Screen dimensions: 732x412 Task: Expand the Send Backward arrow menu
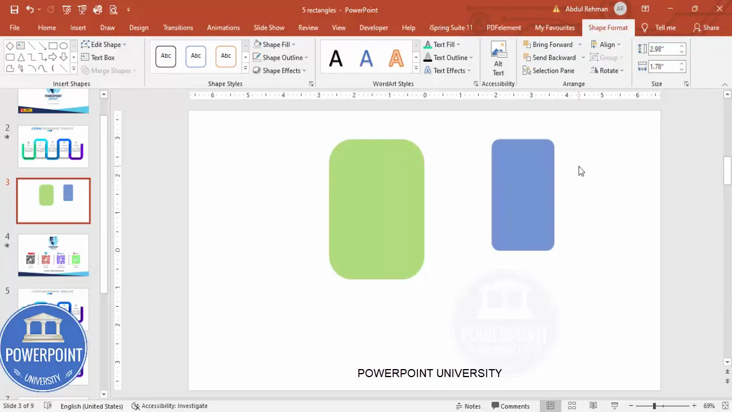click(x=583, y=57)
